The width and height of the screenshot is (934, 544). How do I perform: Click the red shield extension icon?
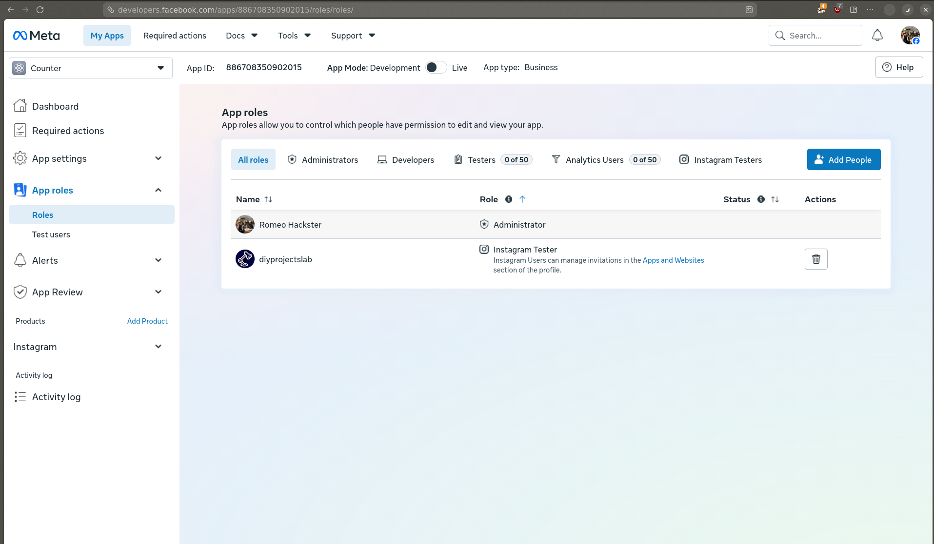click(837, 9)
